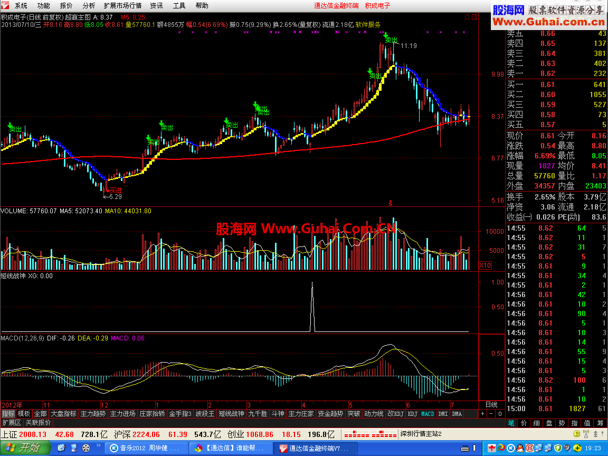Click the show desktop quick launch icon
This screenshot has height=456, width=608.
[74, 448]
